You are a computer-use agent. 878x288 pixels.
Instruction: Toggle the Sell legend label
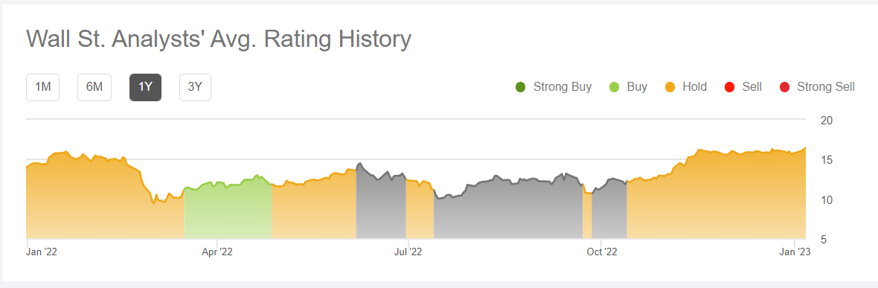752,87
